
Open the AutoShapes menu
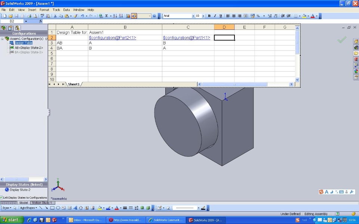tap(28, 208)
